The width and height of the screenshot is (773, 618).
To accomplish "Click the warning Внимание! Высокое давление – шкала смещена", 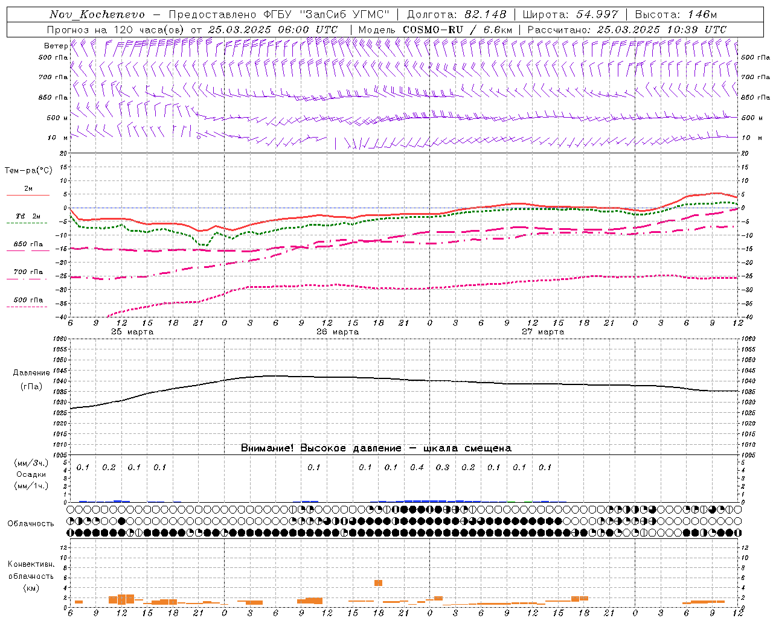I will pyautogui.click(x=376, y=448).
